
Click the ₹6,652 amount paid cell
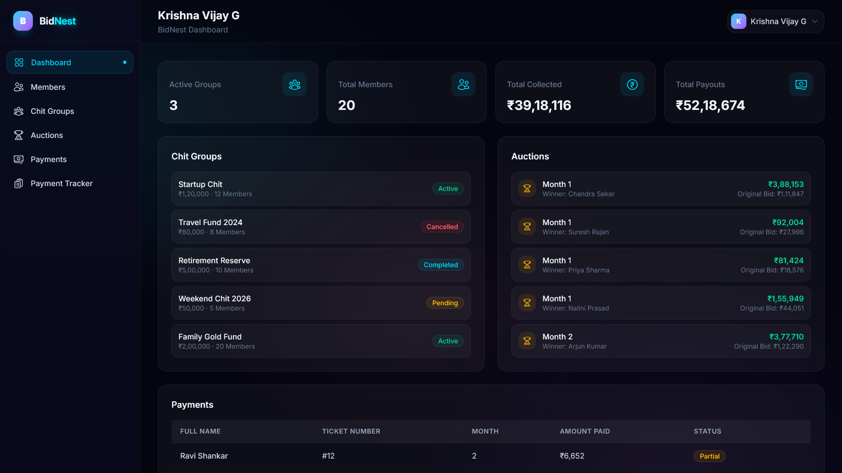pyautogui.click(x=572, y=456)
